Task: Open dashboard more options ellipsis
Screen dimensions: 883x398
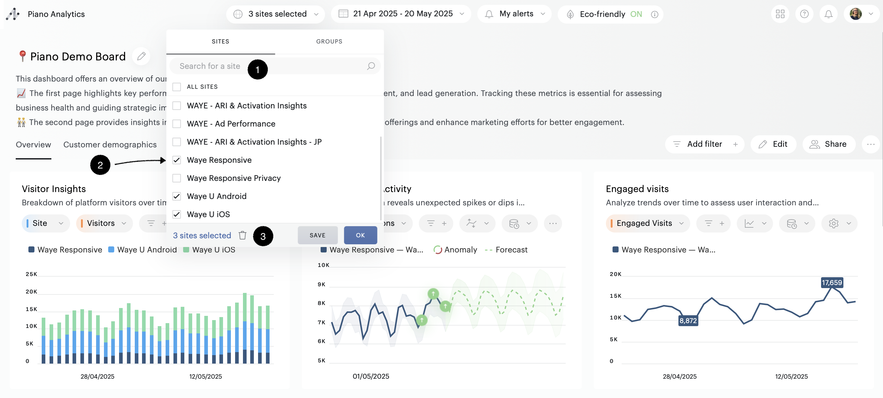Action: 871,144
